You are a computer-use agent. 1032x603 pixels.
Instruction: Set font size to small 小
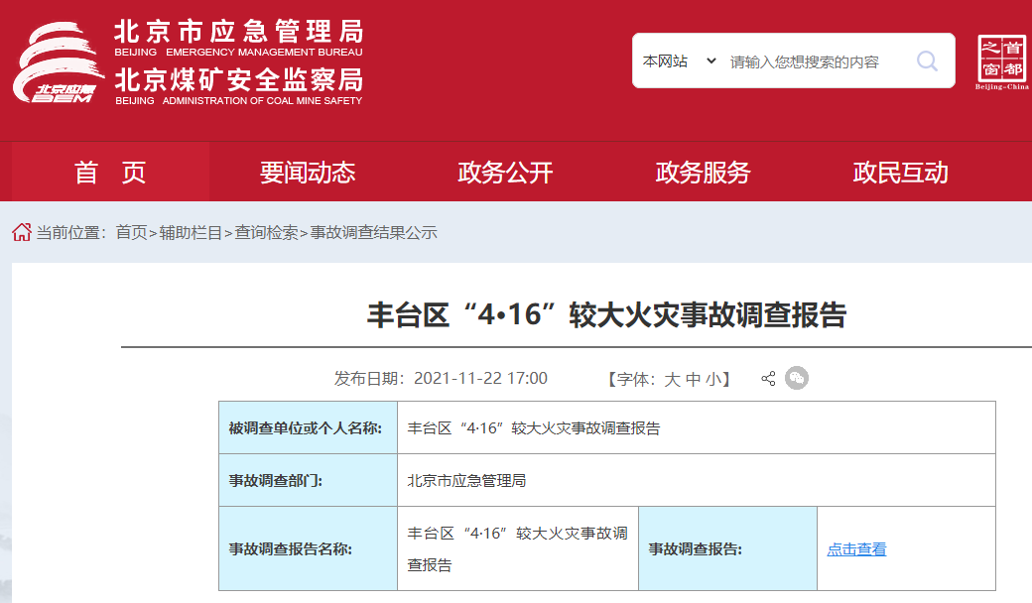[713, 379]
